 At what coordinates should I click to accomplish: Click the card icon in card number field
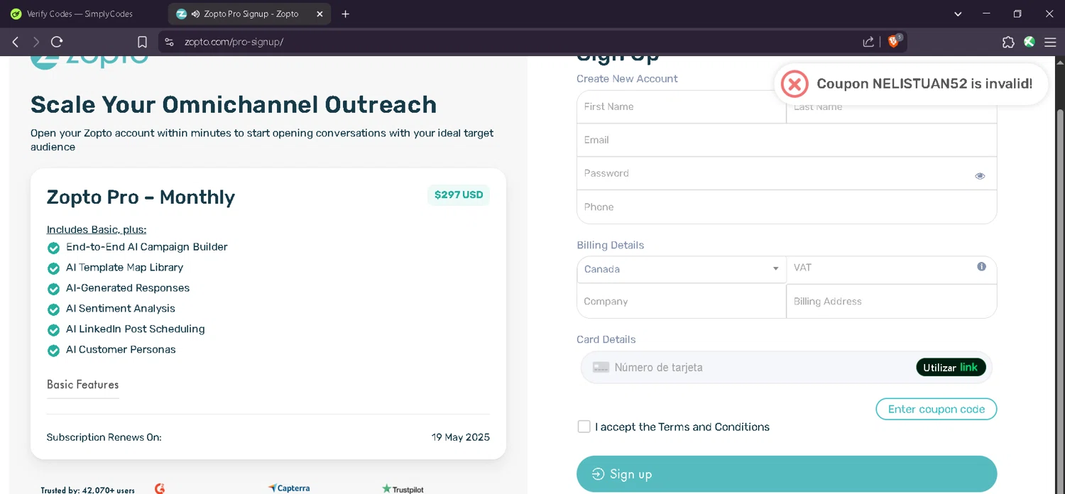click(x=601, y=368)
